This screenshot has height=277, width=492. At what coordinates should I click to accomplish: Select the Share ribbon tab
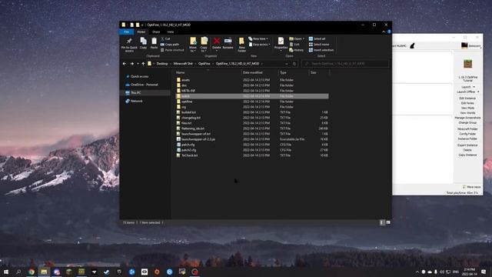156,32
